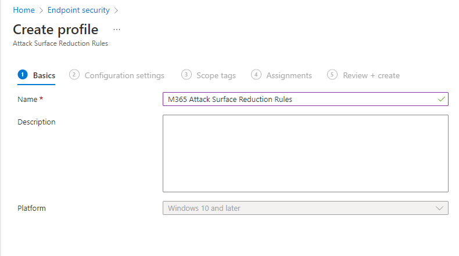Open the ellipsis menu beside Create profile

117,30
